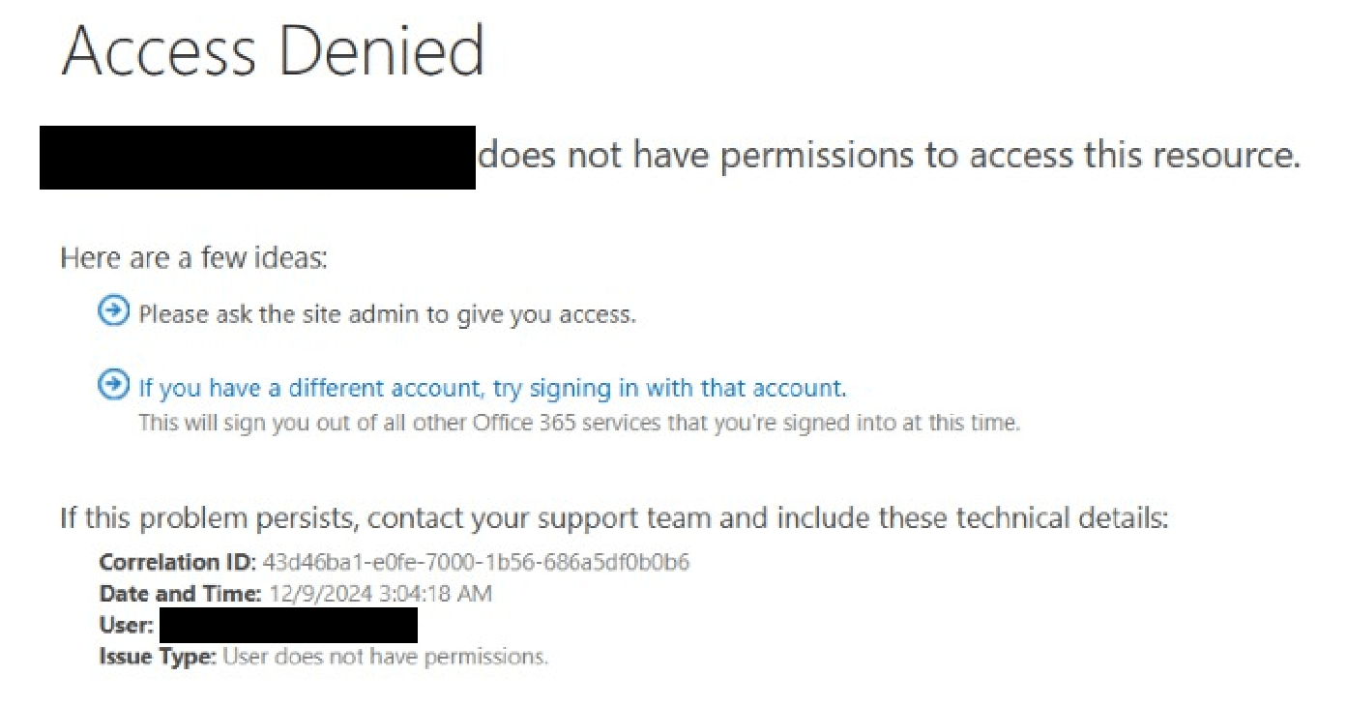Click the 'Please ask the site admin' text
Image resolution: width=1347 pixels, height=706 pixels.
[x=387, y=315]
